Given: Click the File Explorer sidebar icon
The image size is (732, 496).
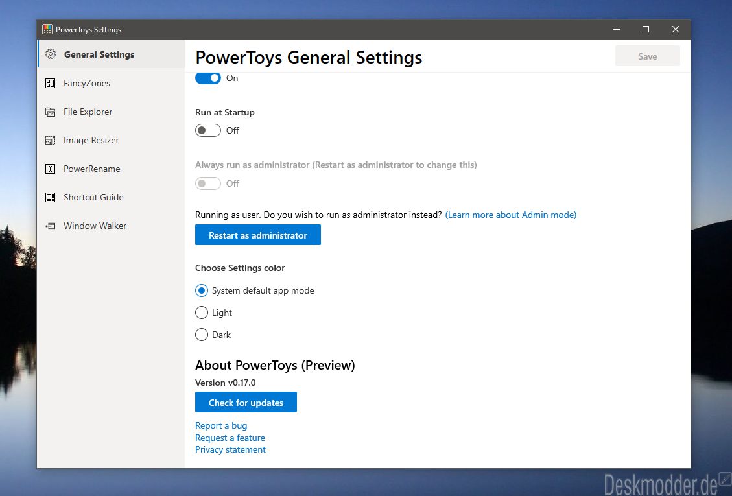Looking at the screenshot, I should [50, 112].
